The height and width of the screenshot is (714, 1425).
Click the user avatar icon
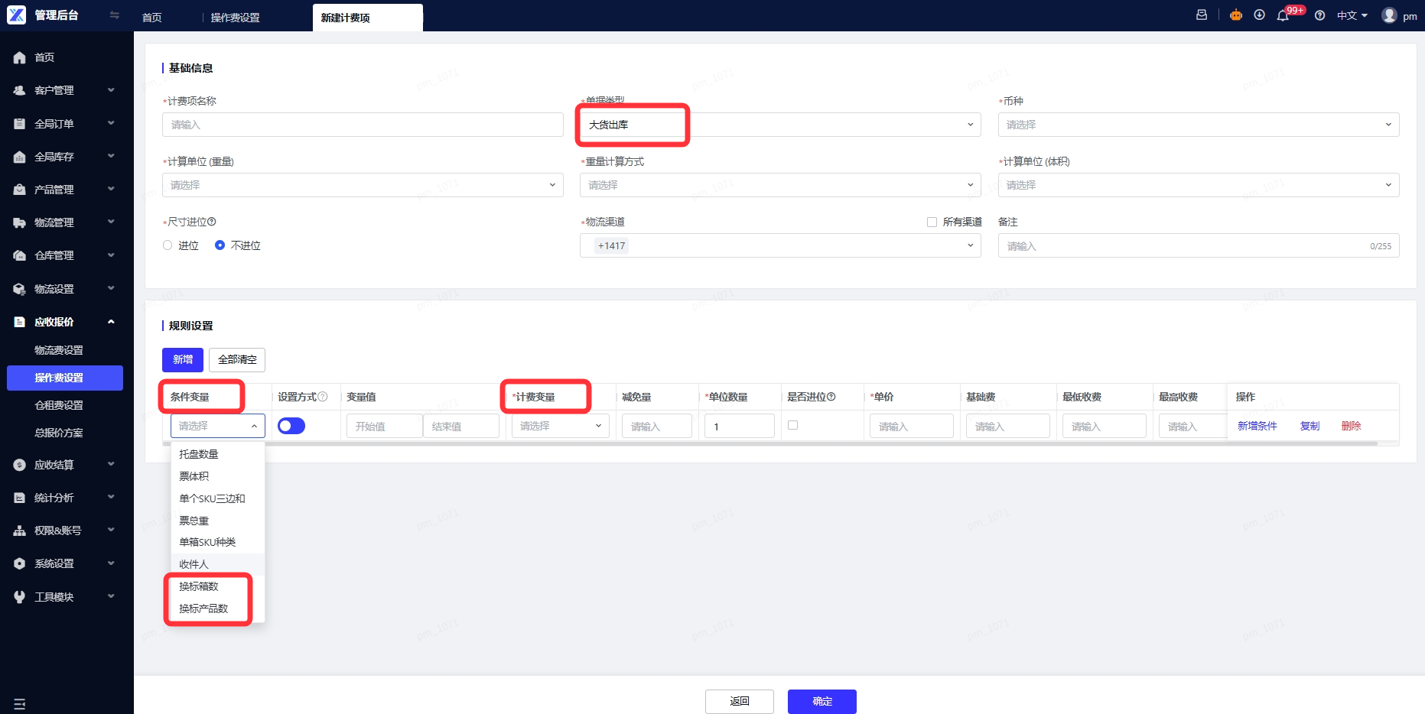(x=1389, y=15)
